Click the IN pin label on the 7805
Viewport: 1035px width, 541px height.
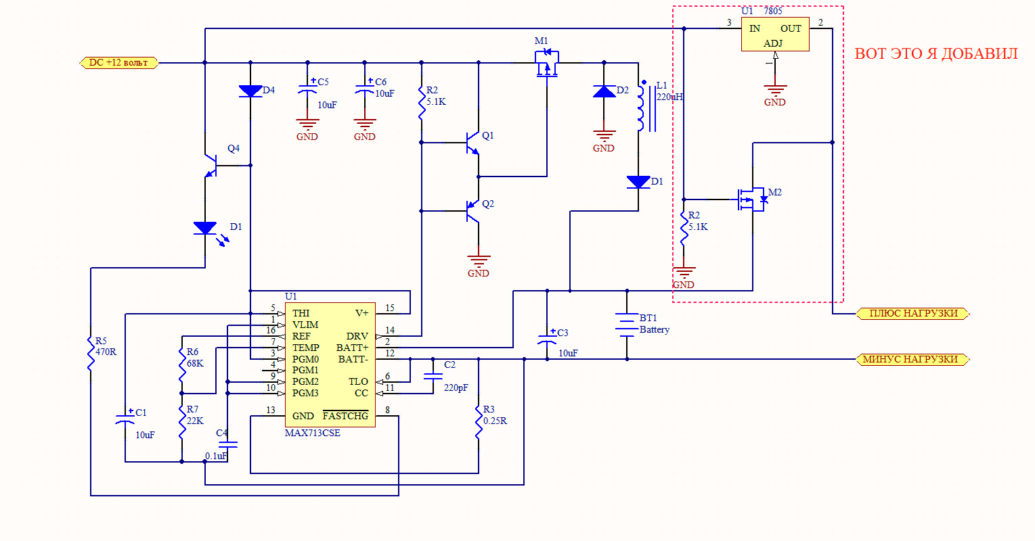click(x=755, y=28)
